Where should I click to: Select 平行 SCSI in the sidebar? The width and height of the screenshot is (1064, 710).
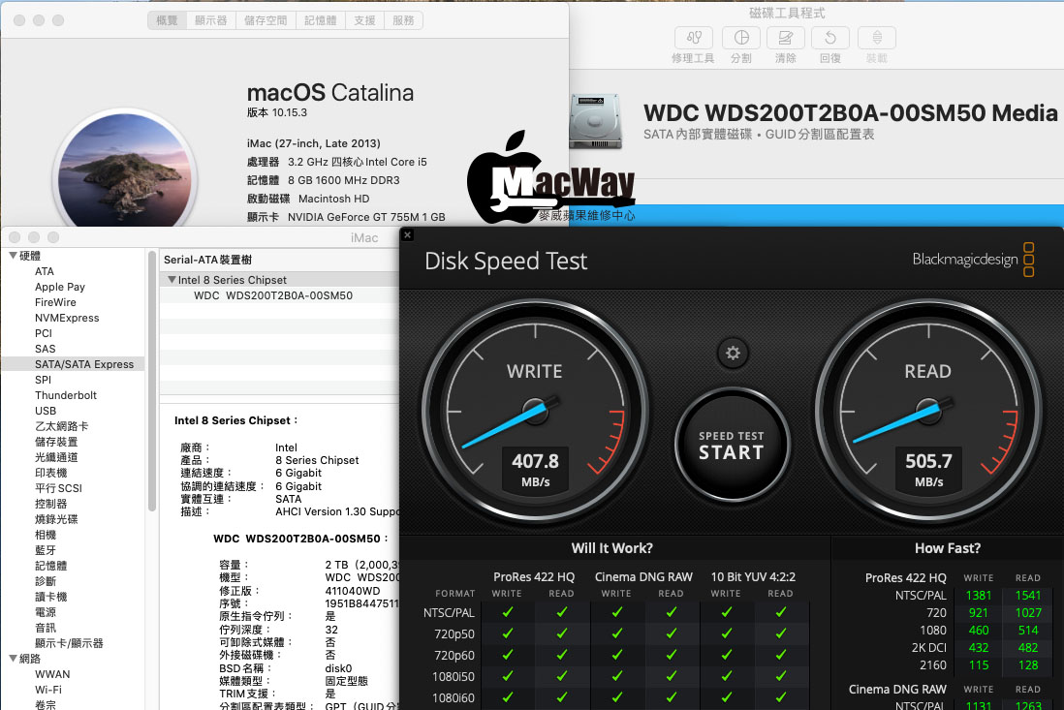pyautogui.click(x=58, y=488)
